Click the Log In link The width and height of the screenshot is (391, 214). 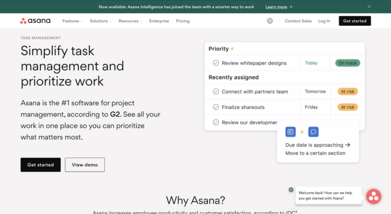click(x=324, y=21)
